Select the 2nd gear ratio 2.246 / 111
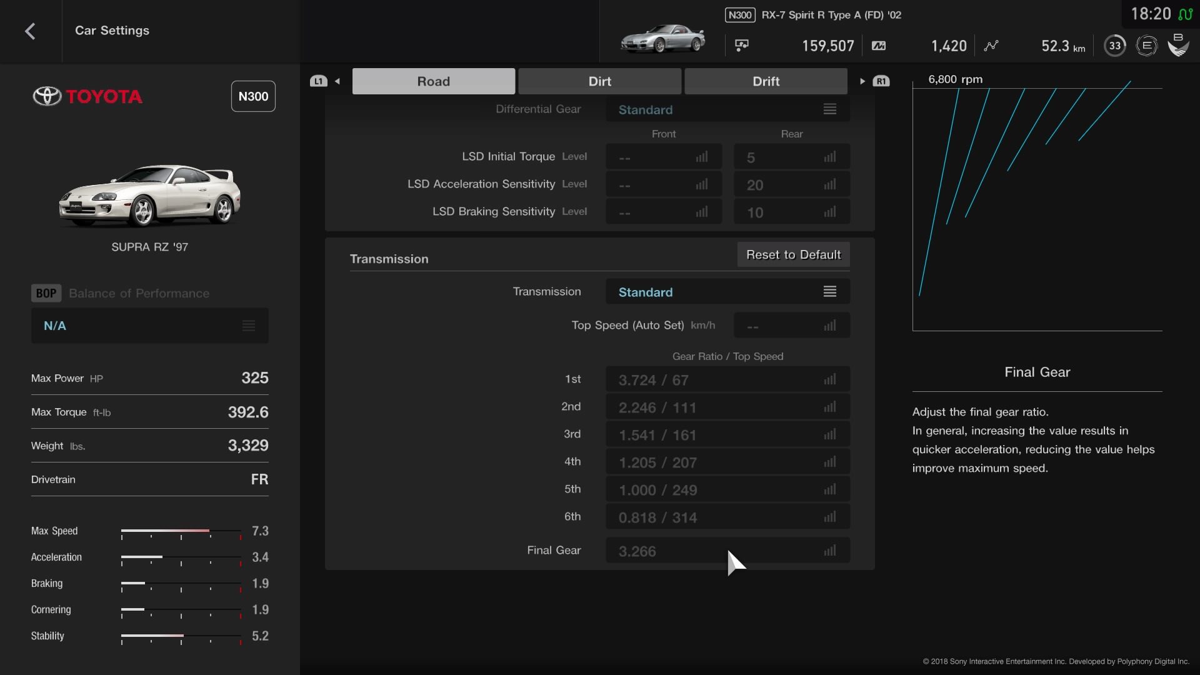This screenshot has width=1200, height=675. coord(727,407)
